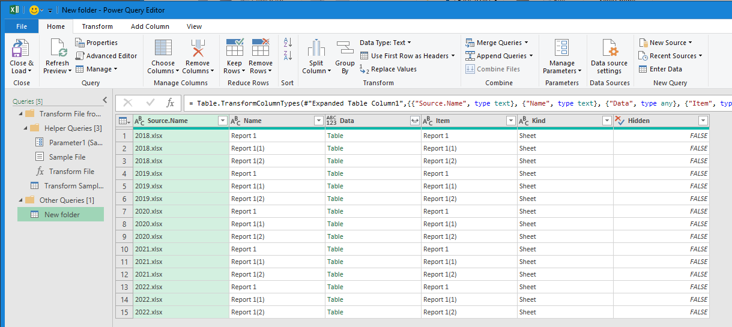Click Replace Values
The height and width of the screenshot is (327, 732).
click(x=389, y=69)
